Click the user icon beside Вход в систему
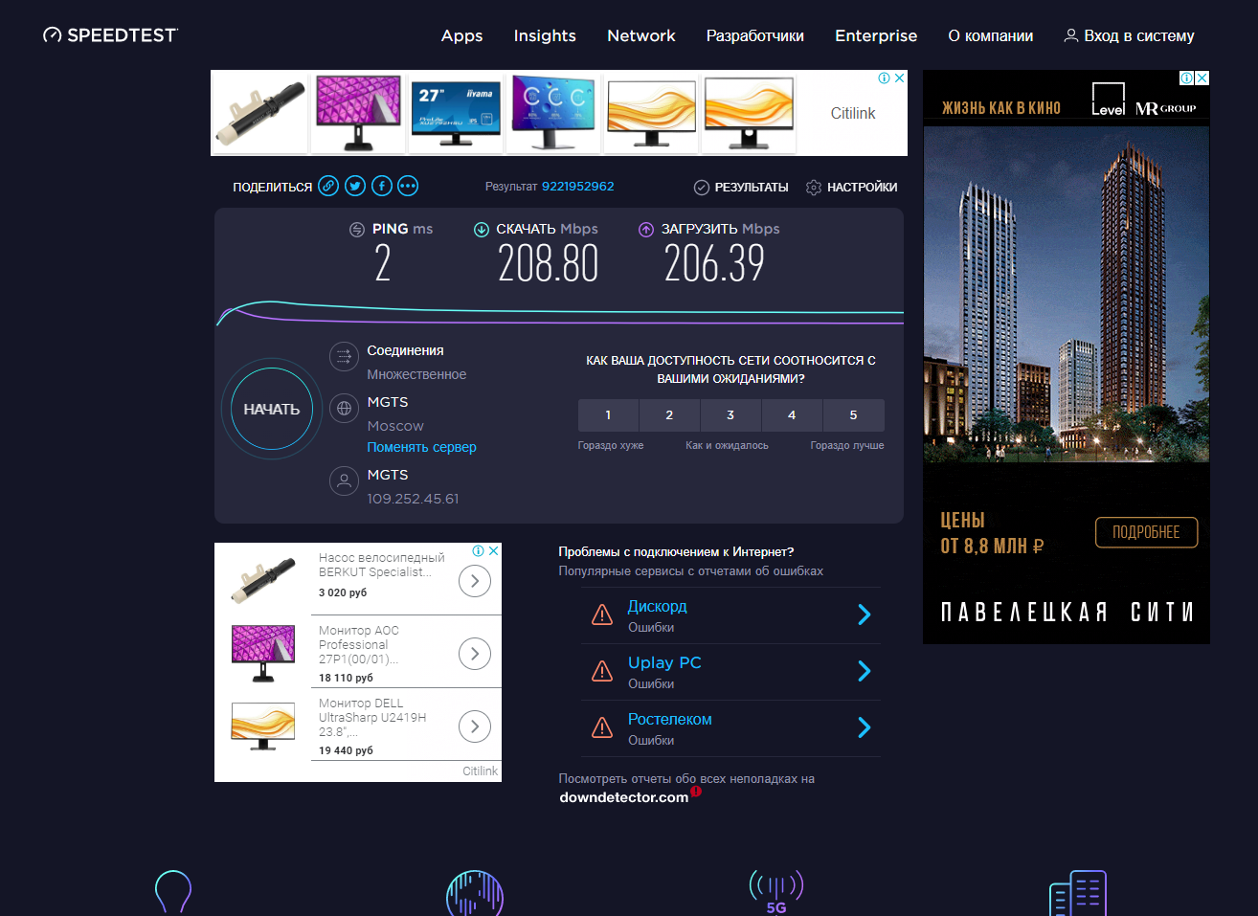The height and width of the screenshot is (916, 1258). pyautogui.click(x=1071, y=35)
